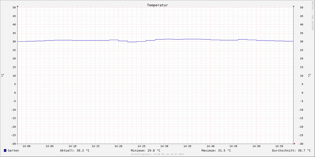Click the 14:20 time axis label
Screen dimensions: 315x157
(118, 146)
